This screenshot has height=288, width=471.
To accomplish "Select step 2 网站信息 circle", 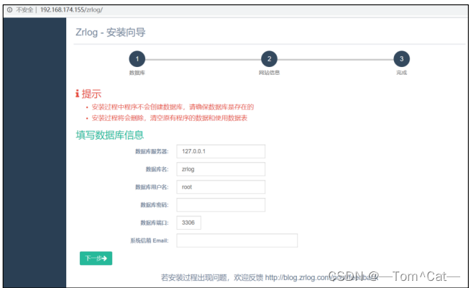I will 269,59.
